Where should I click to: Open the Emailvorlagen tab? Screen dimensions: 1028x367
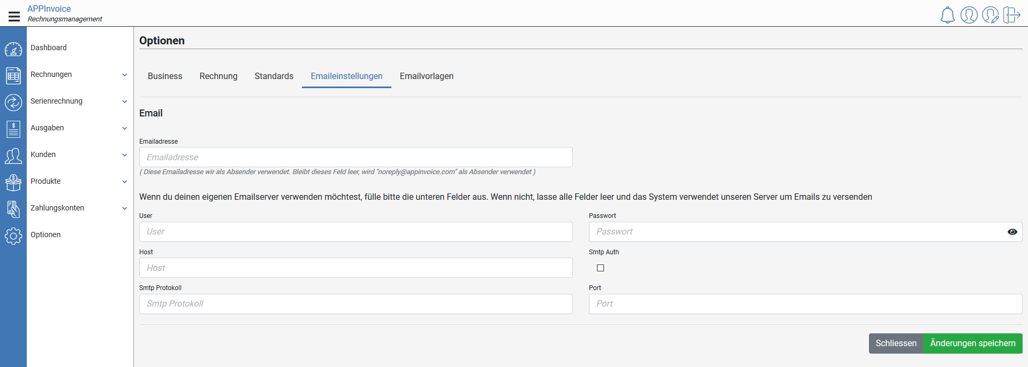click(x=426, y=76)
